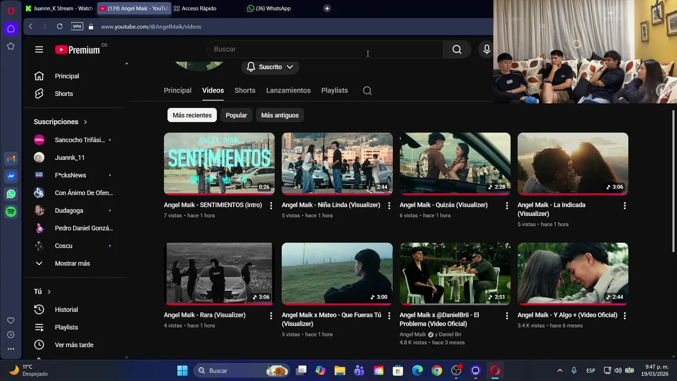Click the search magnifier button
This screenshot has height=381, width=677.
457,49
